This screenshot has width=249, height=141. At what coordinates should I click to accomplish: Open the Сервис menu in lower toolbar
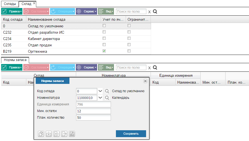86,67
